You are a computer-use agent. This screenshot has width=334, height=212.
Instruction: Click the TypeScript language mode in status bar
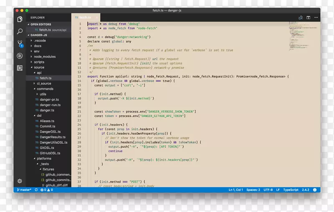coord(291,190)
